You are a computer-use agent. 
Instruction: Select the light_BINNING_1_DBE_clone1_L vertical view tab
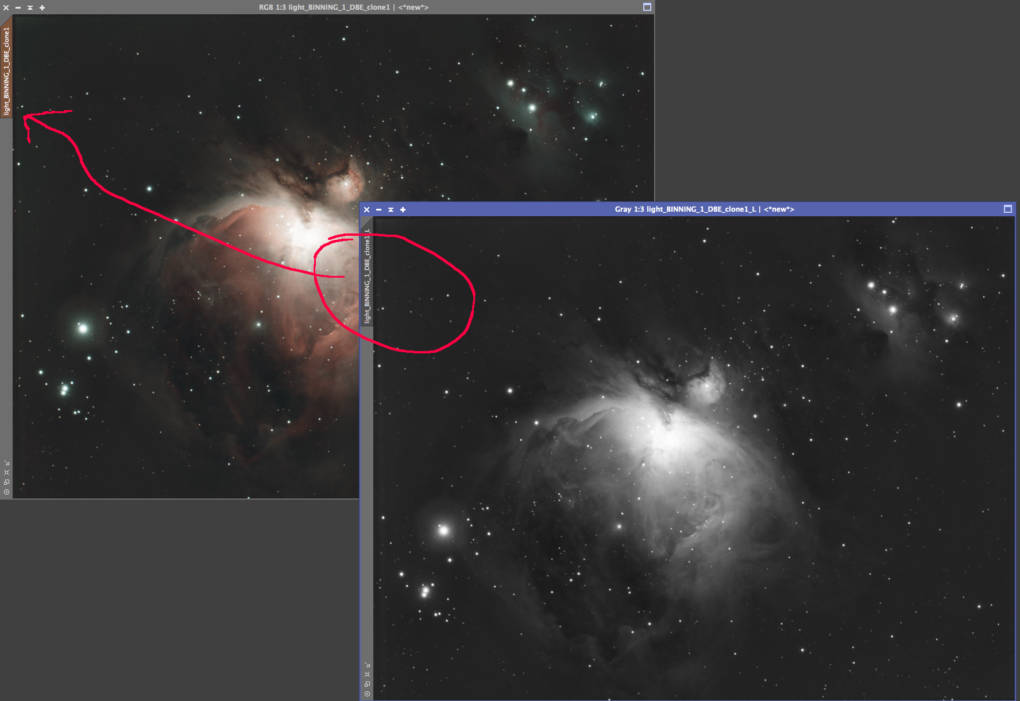tap(367, 276)
